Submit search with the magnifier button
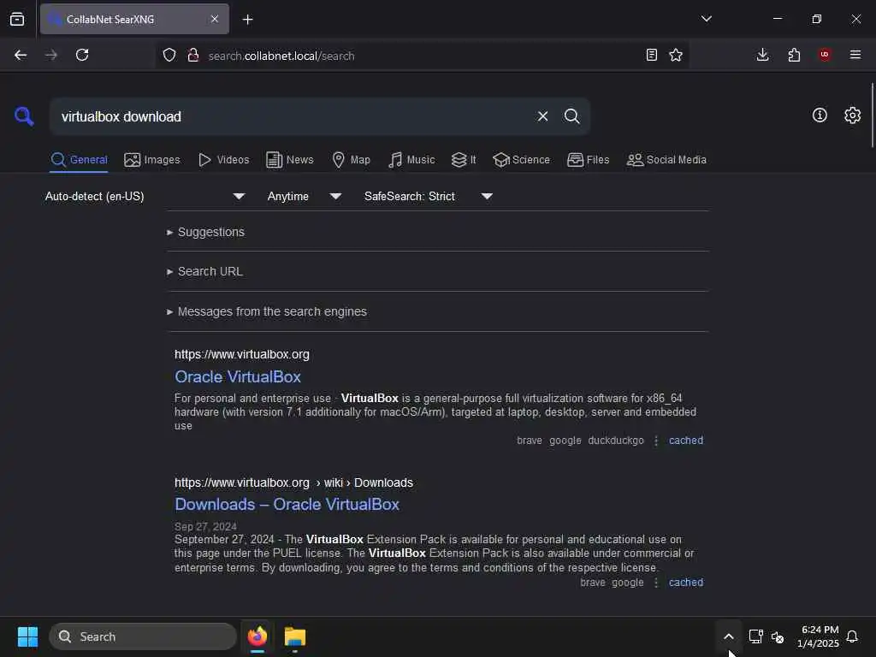The image size is (876, 657). pos(571,116)
